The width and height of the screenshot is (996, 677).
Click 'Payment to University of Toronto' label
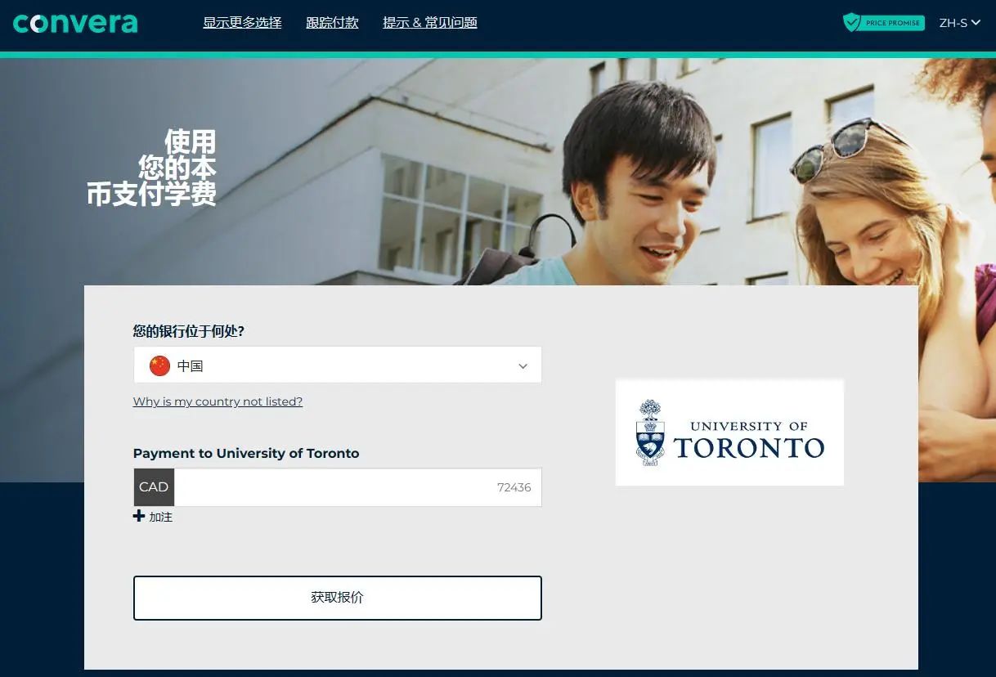click(x=246, y=453)
